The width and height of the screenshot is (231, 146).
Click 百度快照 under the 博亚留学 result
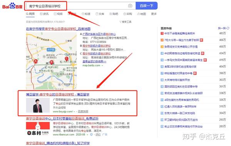coord(83,111)
